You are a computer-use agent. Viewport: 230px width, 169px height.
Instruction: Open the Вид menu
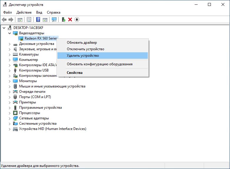(x=39, y=12)
